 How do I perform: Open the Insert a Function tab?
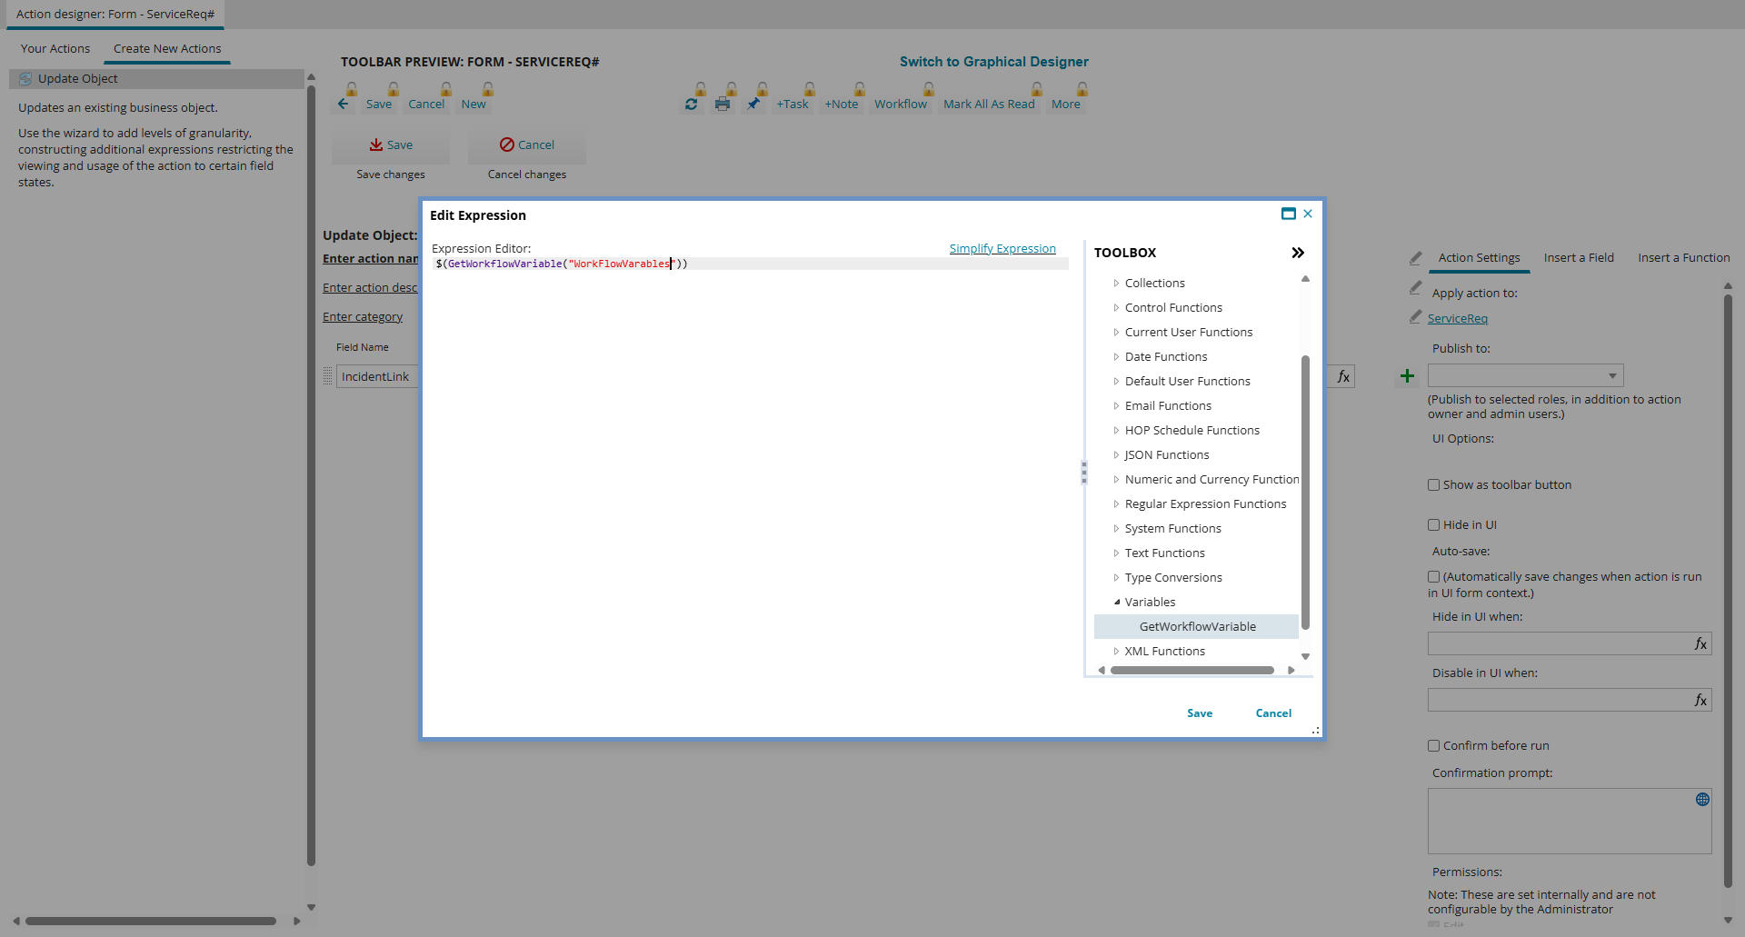click(x=1683, y=258)
